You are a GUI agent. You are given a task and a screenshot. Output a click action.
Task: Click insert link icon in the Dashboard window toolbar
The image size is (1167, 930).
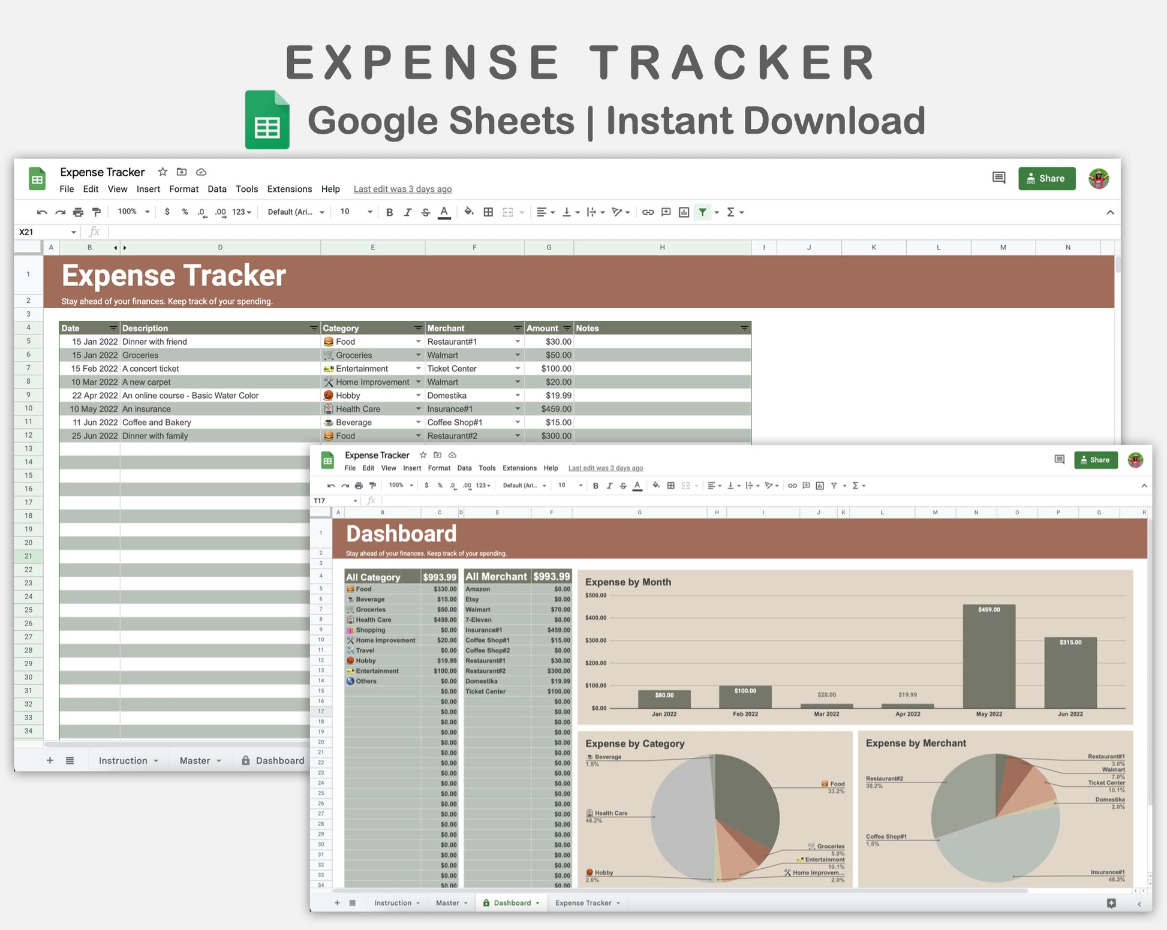pos(792,486)
